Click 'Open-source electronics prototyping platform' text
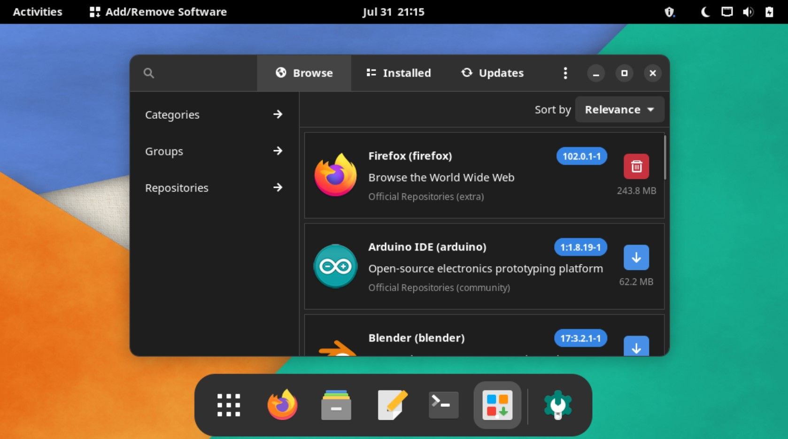The width and height of the screenshot is (788, 439). 486,269
